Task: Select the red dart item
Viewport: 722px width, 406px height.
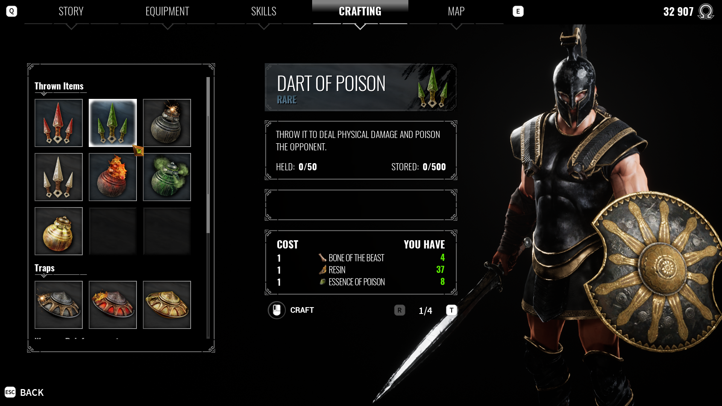Action: (59, 123)
